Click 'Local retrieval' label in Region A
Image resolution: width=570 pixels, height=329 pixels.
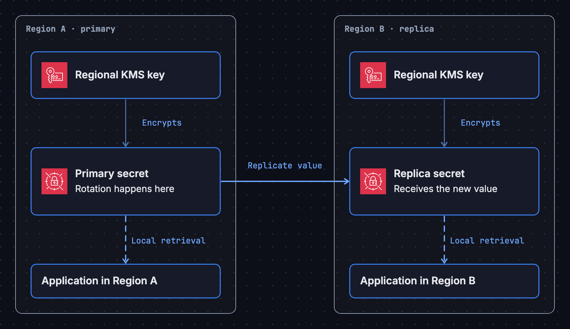[x=168, y=241]
